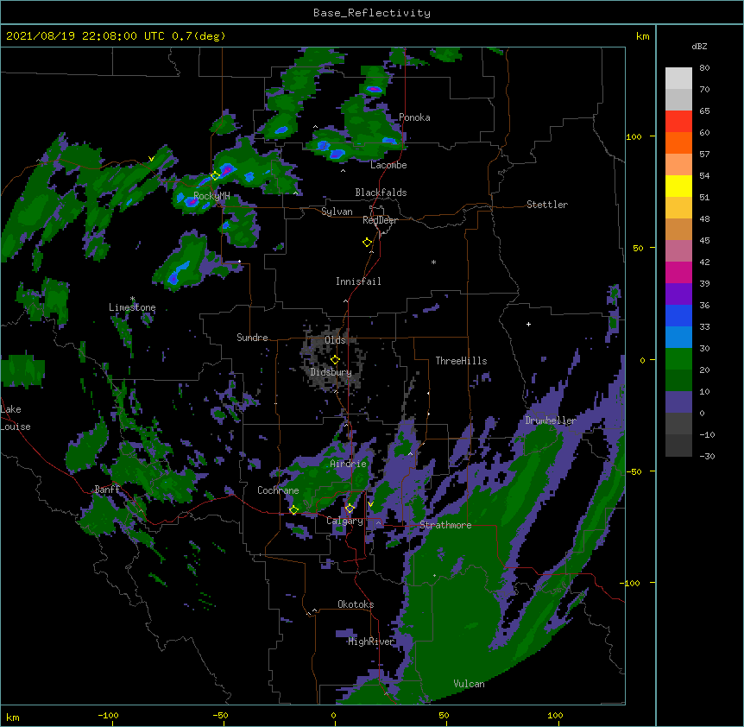Image resolution: width=744 pixels, height=727 pixels.
Task: Click the -50 tick on the vertical axis
Action: point(634,471)
